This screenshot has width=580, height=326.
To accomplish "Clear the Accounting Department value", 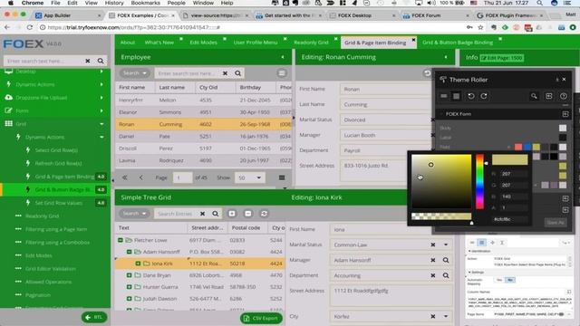I will (433, 275).
